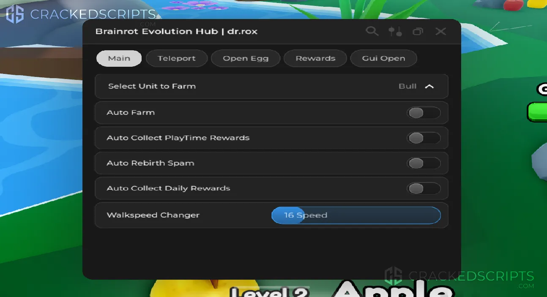This screenshot has width=547, height=297.
Task: Click the 'Bull' selected unit value
Action: coord(408,86)
